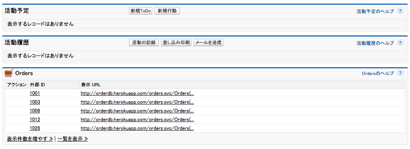Click the Orders shopping cart icon
The height and width of the screenshot is (149, 410).
click(9, 73)
